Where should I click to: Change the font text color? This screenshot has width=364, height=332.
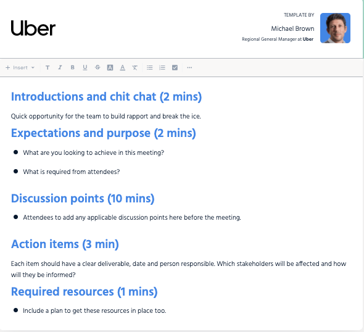click(122, 67)
